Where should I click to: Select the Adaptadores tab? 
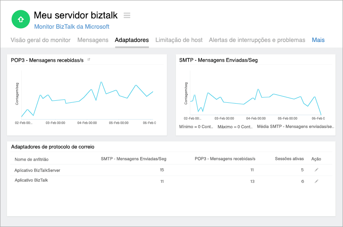132,40
